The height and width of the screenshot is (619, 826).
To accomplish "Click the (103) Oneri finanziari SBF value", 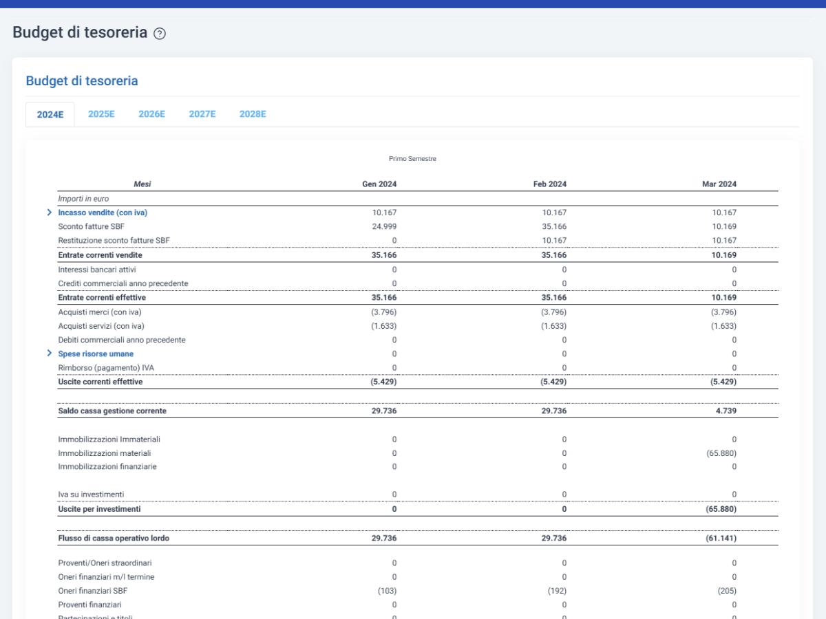I will coord(388,591).
